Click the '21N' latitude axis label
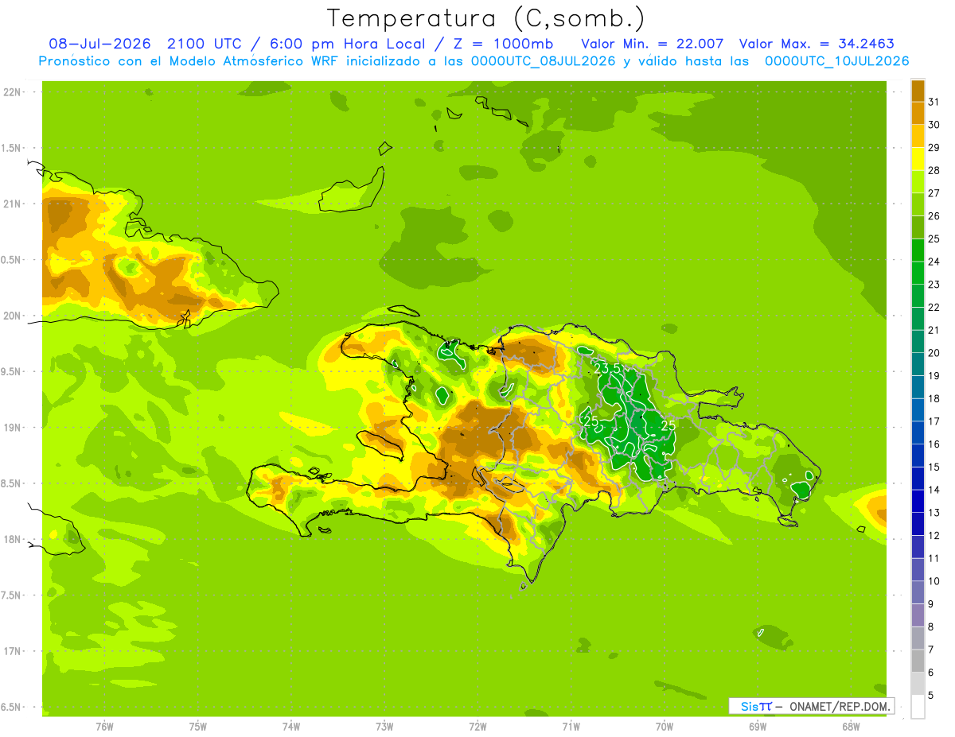The width and height of the screenshot is (955, 737). click(12, 204)
